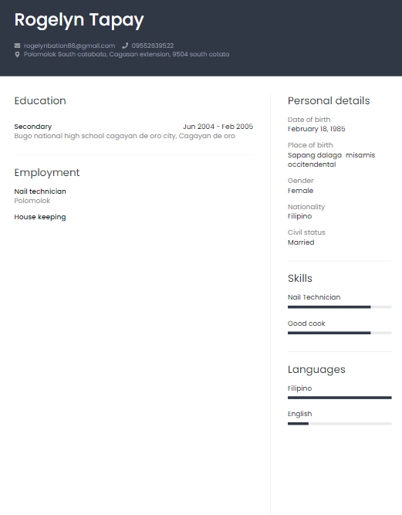Click the Nail Technician skill bar

(340, 307)
